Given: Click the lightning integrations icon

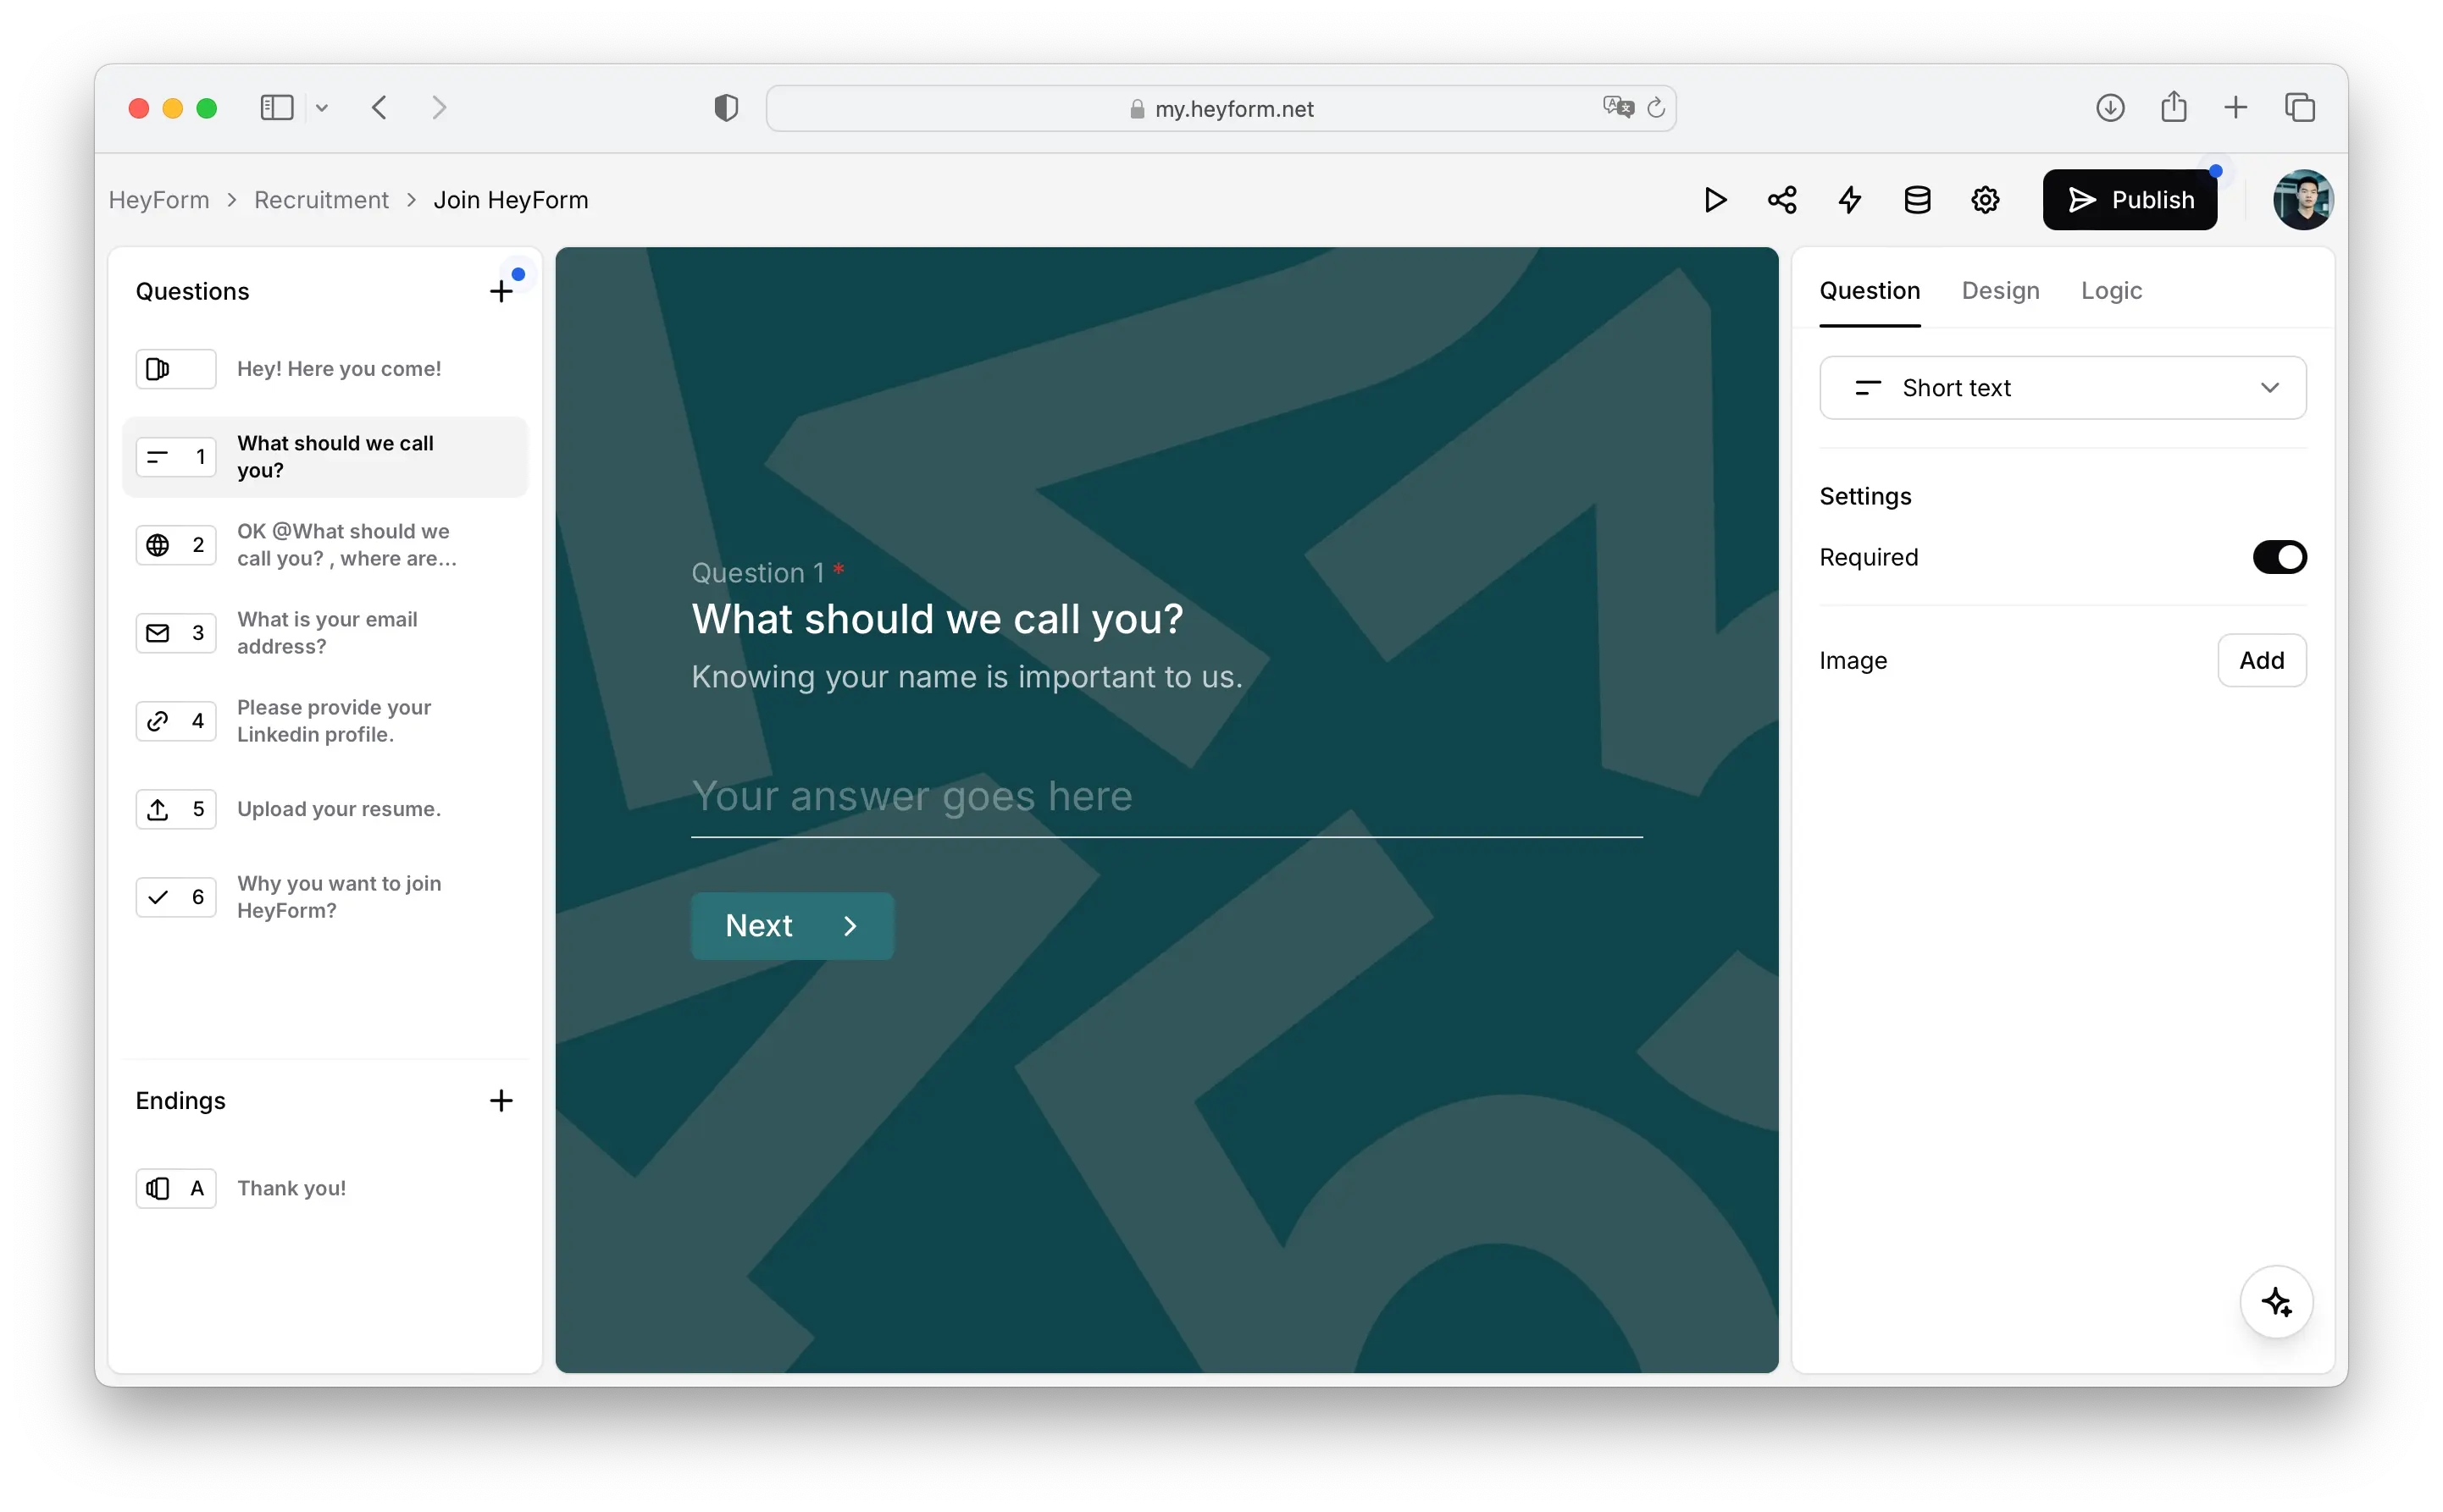Looking at the screenshot, I should click(x=1850, y=199).
